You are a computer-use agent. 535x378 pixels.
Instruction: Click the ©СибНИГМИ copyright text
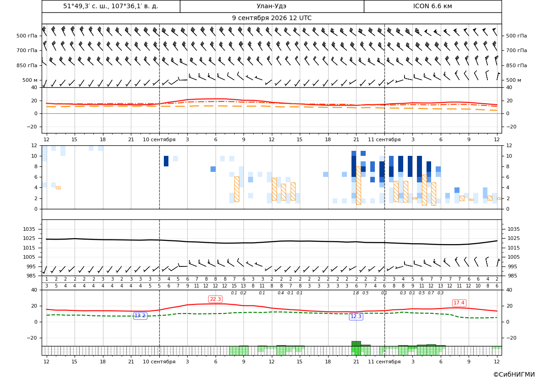pyautogui.click(x=514, y=374)
